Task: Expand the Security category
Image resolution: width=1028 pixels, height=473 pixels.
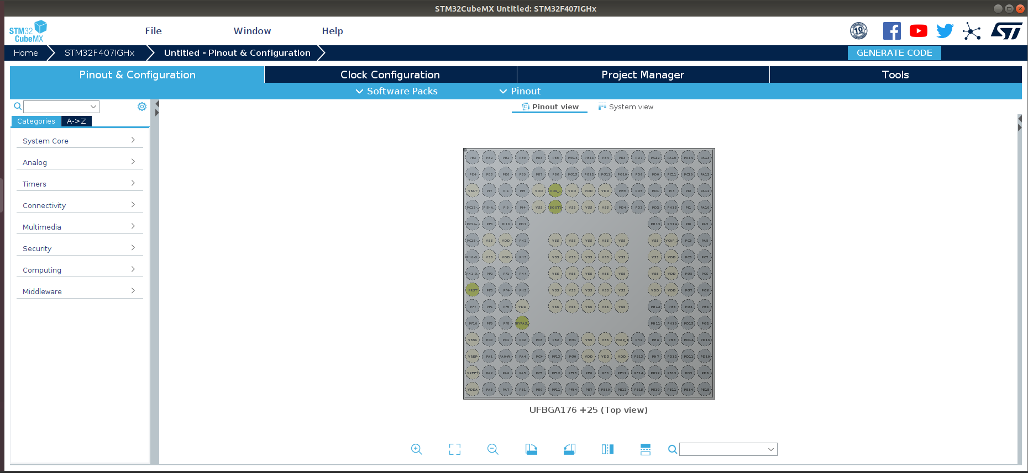Action: pyautogui.click(x=80, y=248)
